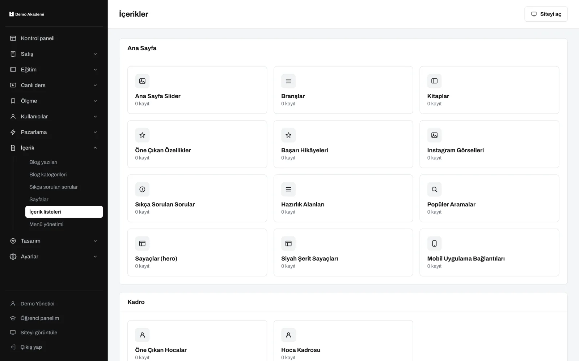Viewport: 579px width, 361px height.
Task: Click the Branşlar card title
Action: point(293,96)
